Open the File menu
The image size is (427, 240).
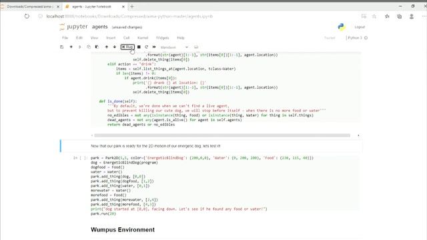pos(65,38)
